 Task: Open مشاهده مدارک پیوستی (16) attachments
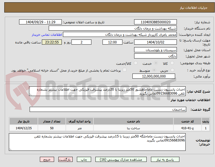click(x=121, y=160)
